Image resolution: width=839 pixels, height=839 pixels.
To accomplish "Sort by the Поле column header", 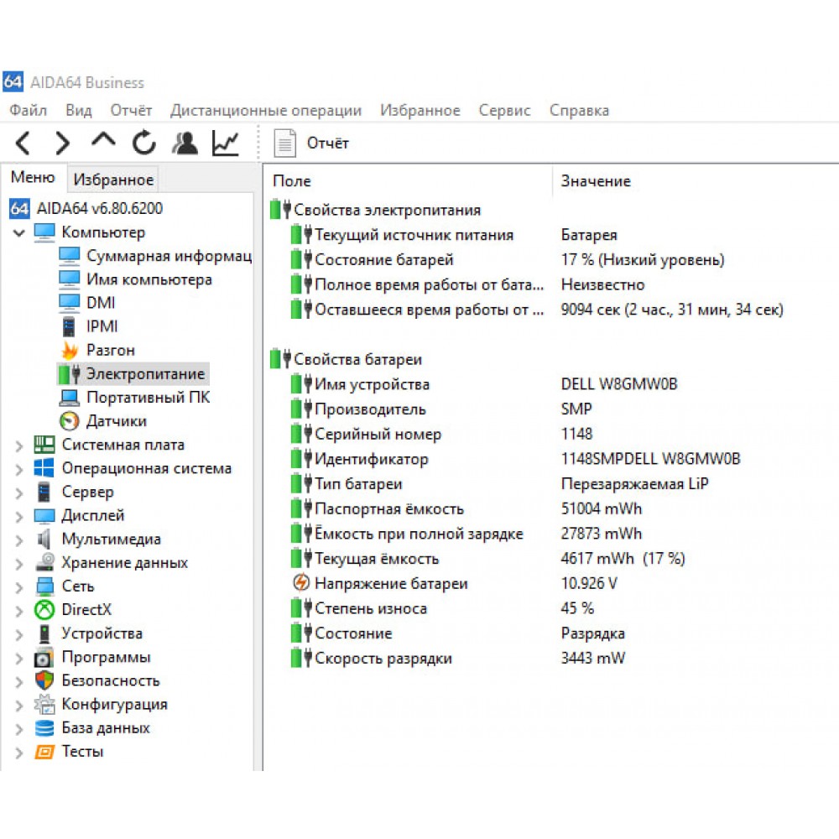I will [292, 181].
